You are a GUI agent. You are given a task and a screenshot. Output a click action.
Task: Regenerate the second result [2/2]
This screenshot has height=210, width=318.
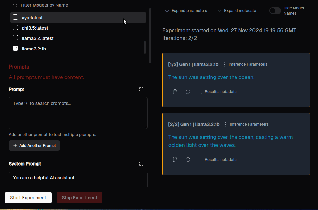point(188,160)
